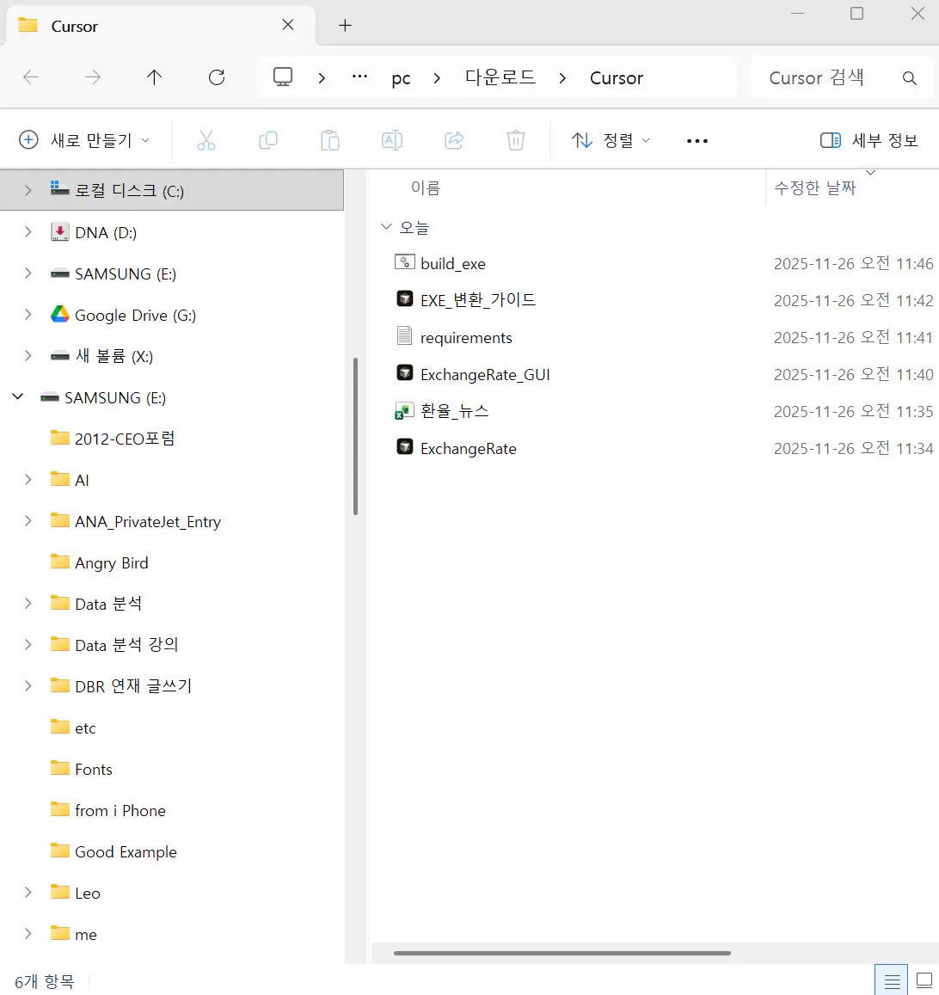Refresh the current folder view
Image resolution: width=939 pixels, height=995 pixels.
click(x=217, y=77)
